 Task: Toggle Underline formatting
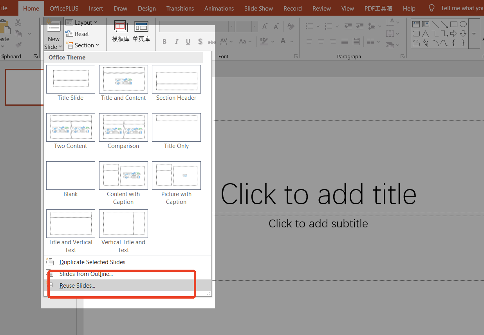tap(188, 41)
